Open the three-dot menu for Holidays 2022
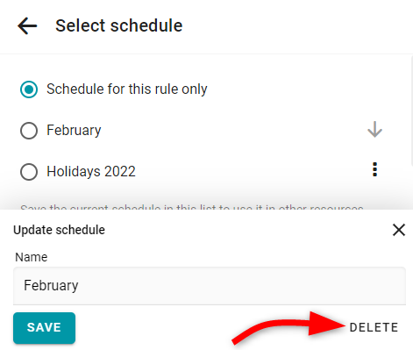Image resolution: width=413 pixels, height=350 pixels. [x=374, y=169]
